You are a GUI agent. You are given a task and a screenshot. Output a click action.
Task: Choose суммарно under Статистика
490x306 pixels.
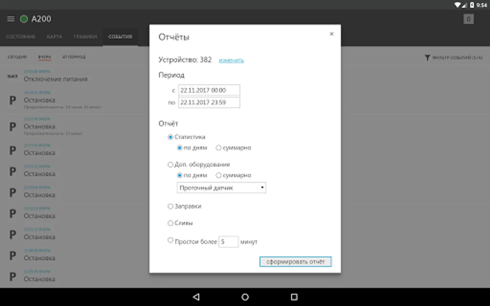(x=218, y=148)
